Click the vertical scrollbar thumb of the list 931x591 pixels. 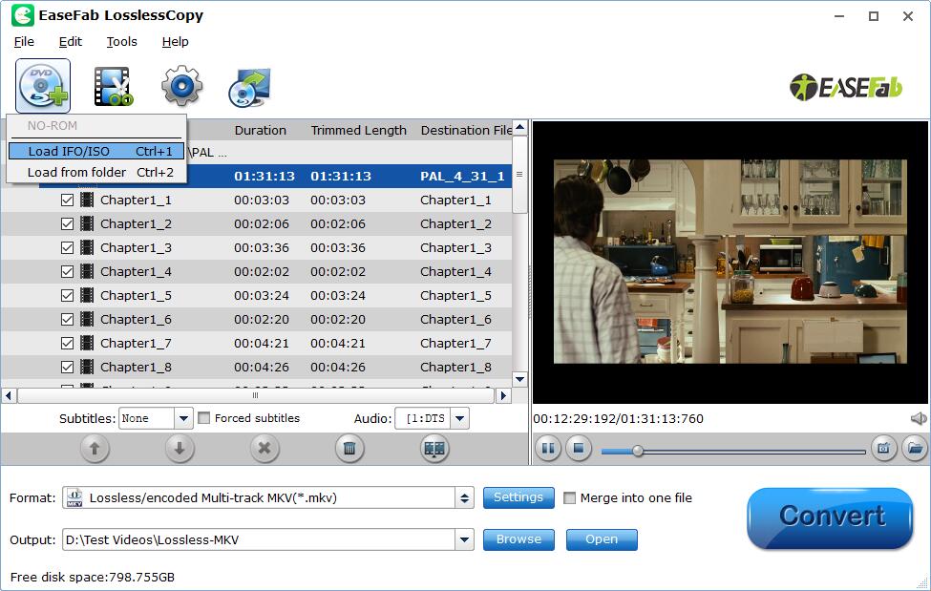click(520, 175)
